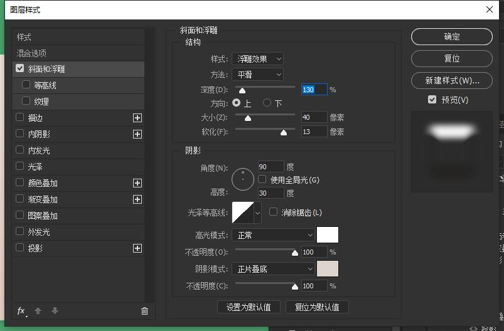Select 下 direction radio button

click(267, 103)
